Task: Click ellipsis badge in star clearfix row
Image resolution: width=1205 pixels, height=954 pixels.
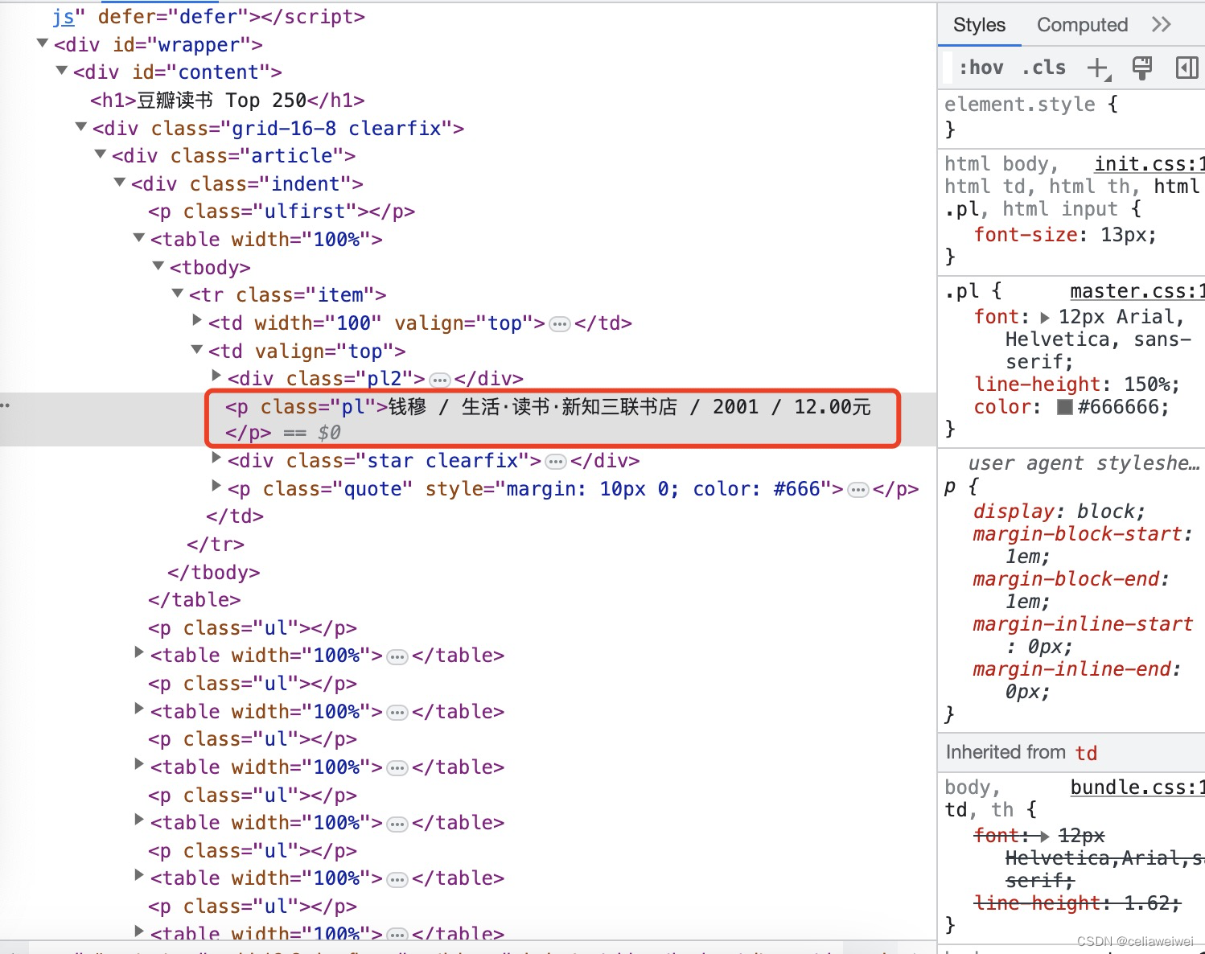Action: tap(555, 462)
